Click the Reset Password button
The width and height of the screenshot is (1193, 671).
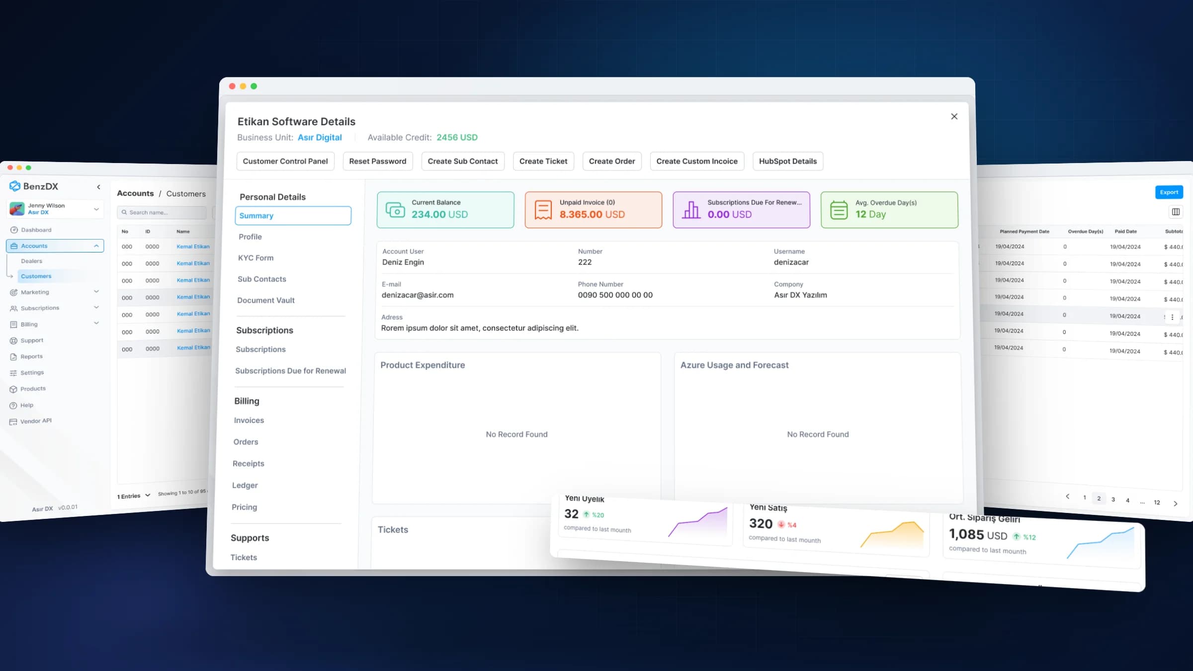coord(378,162)
